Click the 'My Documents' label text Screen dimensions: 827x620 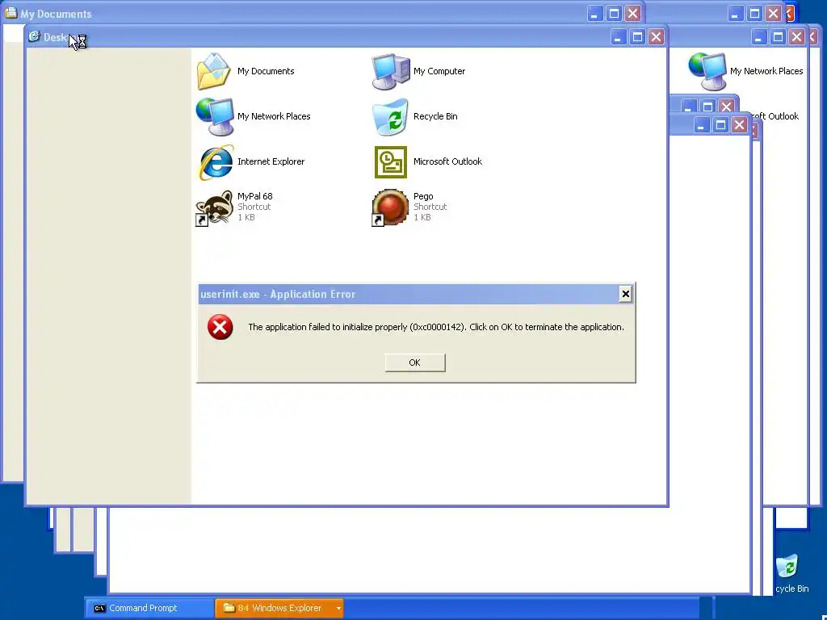(266, 71)
